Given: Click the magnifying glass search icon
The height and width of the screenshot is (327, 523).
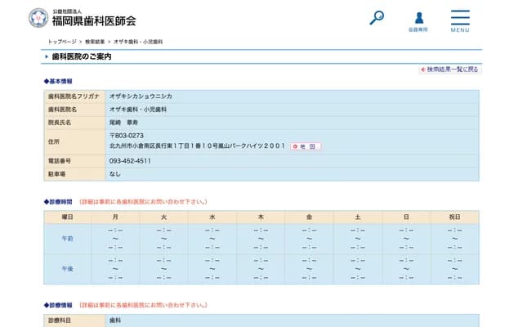Looking at the screenshot, I should pyautogui.click(x=377, y=17).
